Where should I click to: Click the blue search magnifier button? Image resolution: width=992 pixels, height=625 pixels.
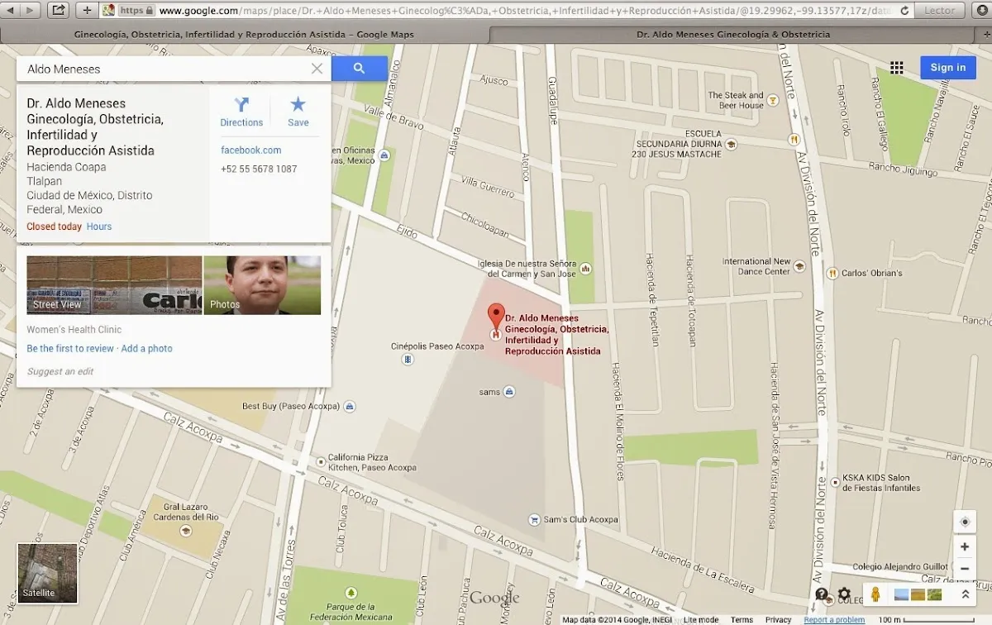coord(359,69)
